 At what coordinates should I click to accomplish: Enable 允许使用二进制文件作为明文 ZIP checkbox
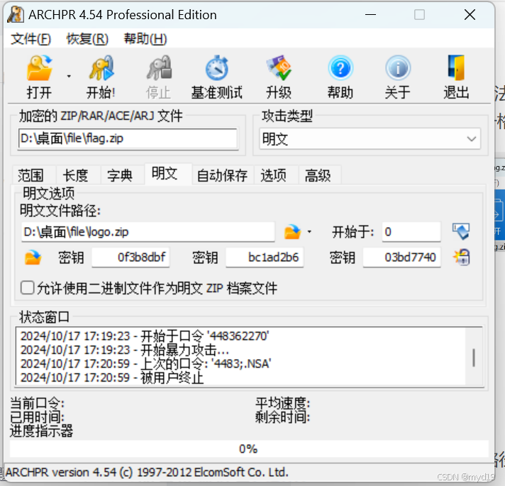[28, 287]
